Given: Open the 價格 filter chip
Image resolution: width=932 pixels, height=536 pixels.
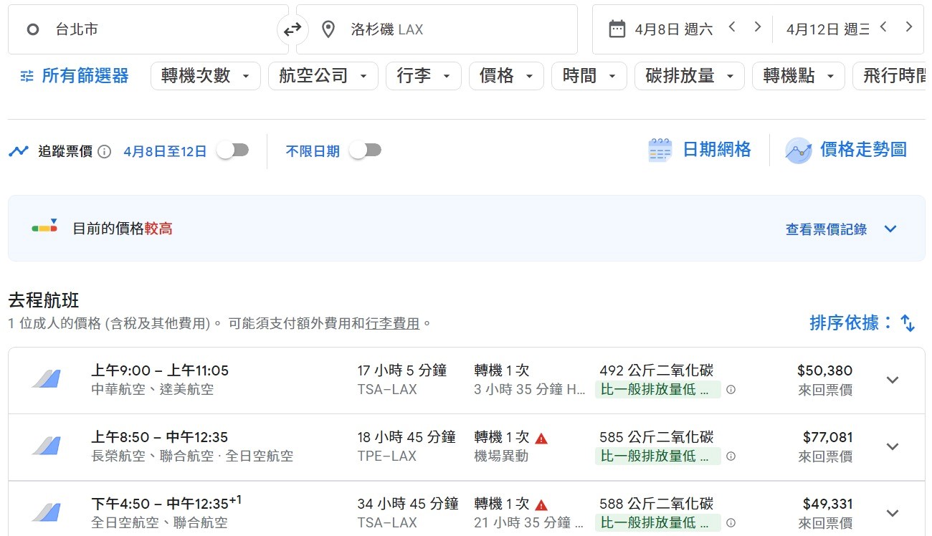Looking at the screenshot, I should pos(506,76).
